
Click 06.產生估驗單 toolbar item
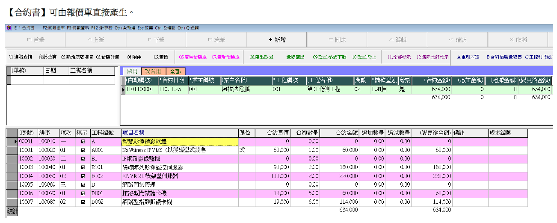coord(193,56)
